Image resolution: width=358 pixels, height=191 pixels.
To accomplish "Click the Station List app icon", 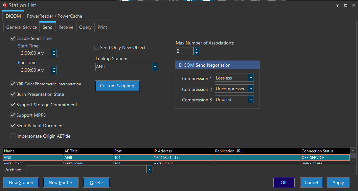I will click(5, 5).
